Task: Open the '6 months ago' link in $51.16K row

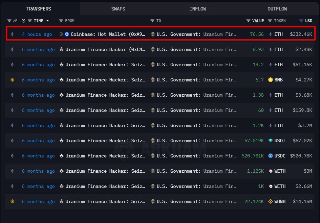Action: tap(38, 65)
